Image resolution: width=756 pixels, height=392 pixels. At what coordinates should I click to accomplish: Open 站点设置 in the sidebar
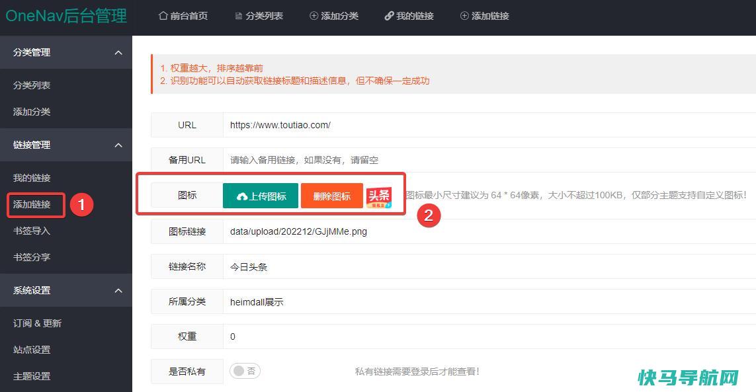coord(32,350)
